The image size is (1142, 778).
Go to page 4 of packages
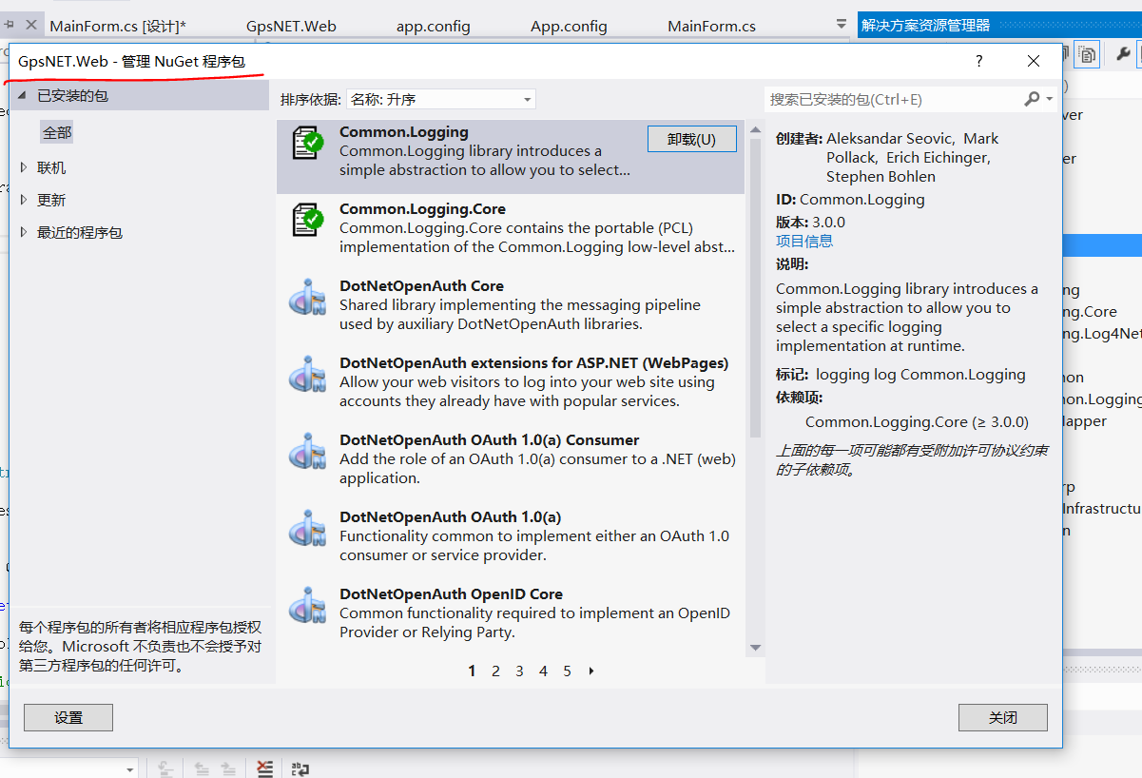coord(543,671)
